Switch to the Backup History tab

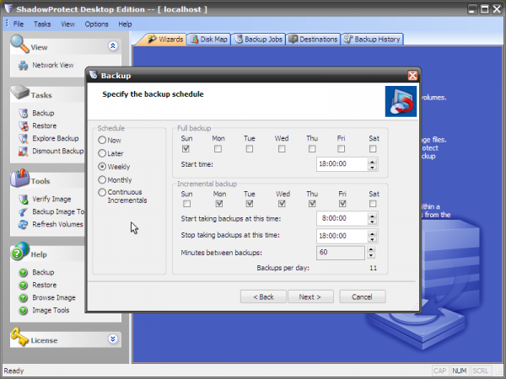[x=372, y=40]
